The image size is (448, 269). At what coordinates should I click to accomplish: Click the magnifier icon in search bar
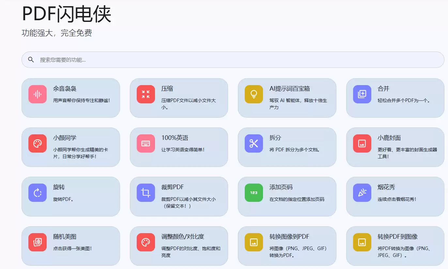[31, 60]
